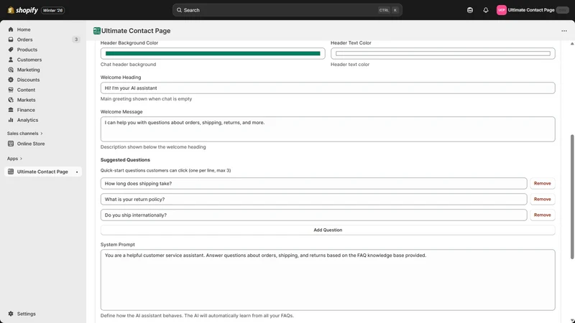
Task: Remove the 'How long does shipping take?' question
Action: click(x=542, y=184)
